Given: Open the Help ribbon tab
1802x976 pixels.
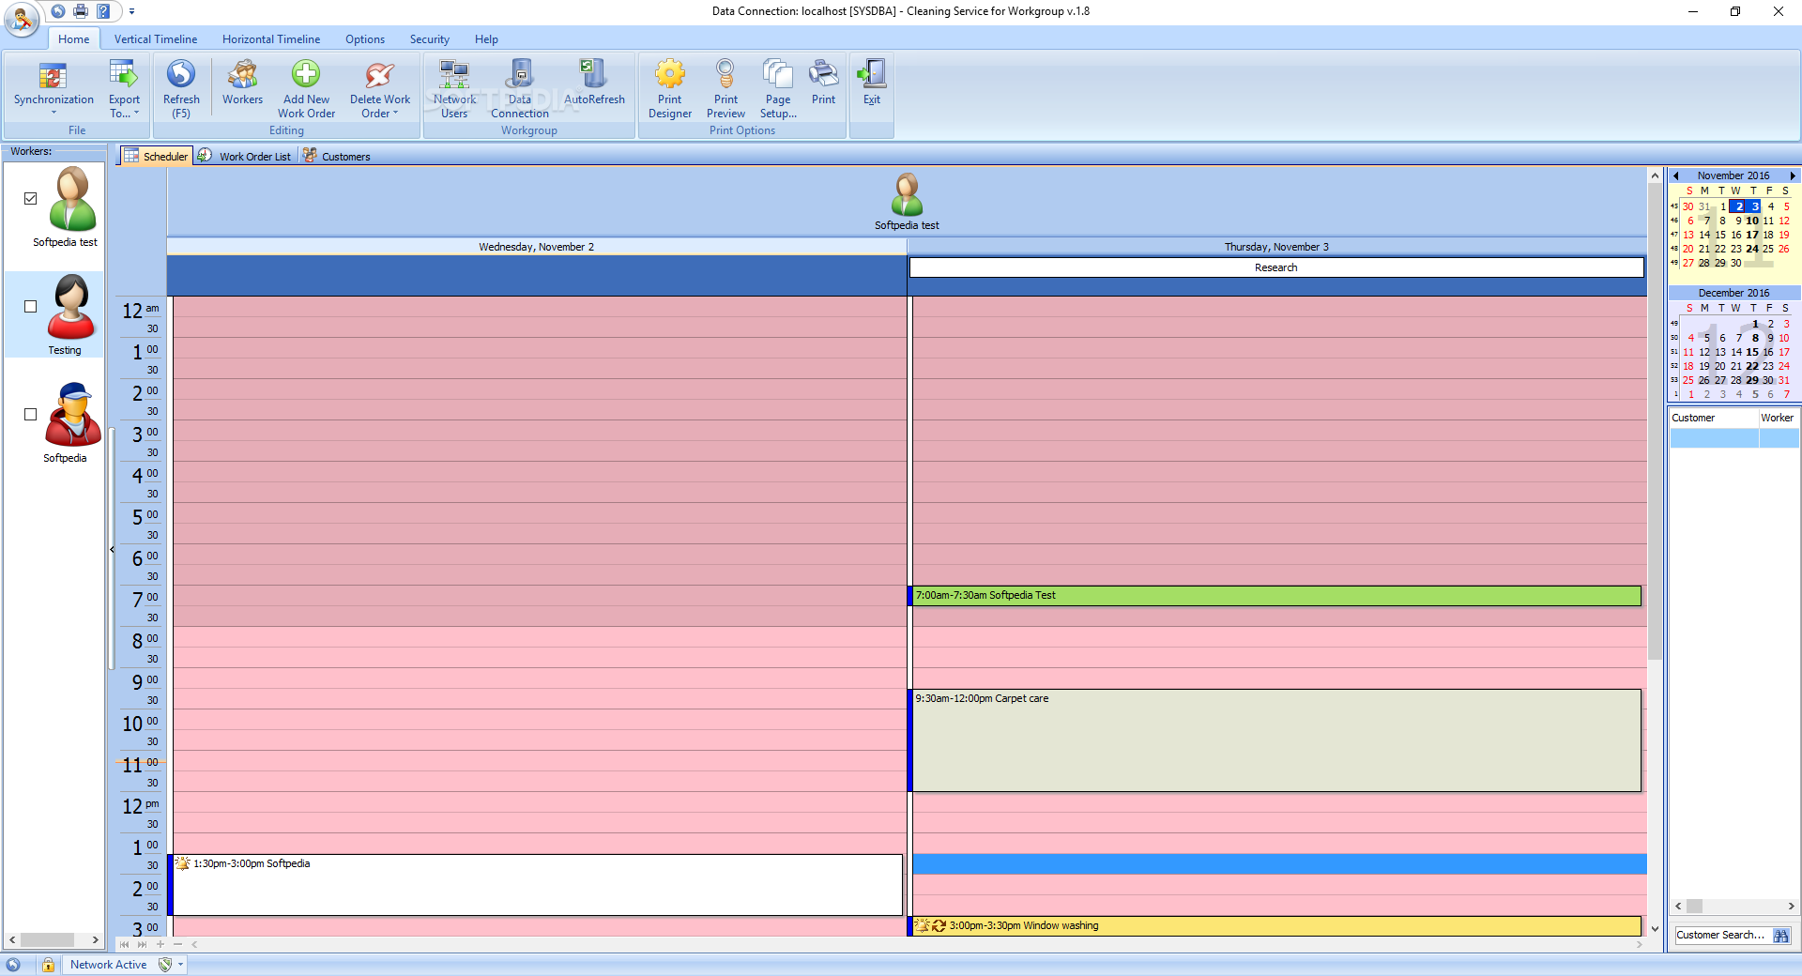Looking at the screenshot, I should (x=486, y=39).
